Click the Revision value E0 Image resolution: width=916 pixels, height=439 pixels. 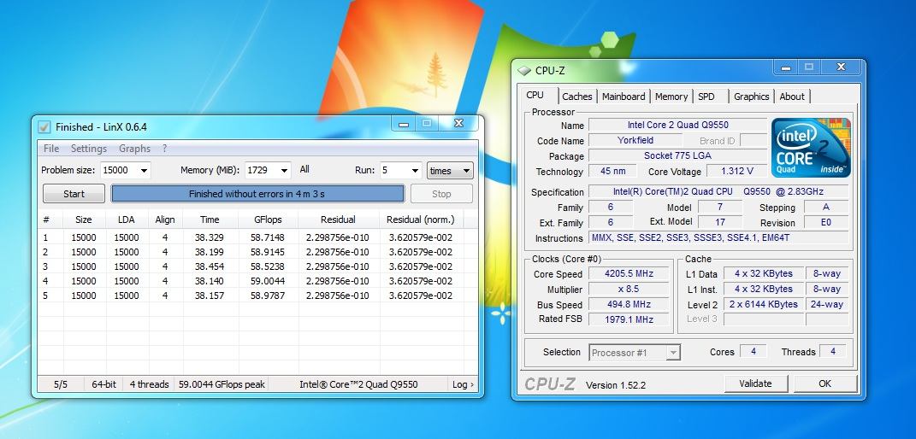pos(826,222)
